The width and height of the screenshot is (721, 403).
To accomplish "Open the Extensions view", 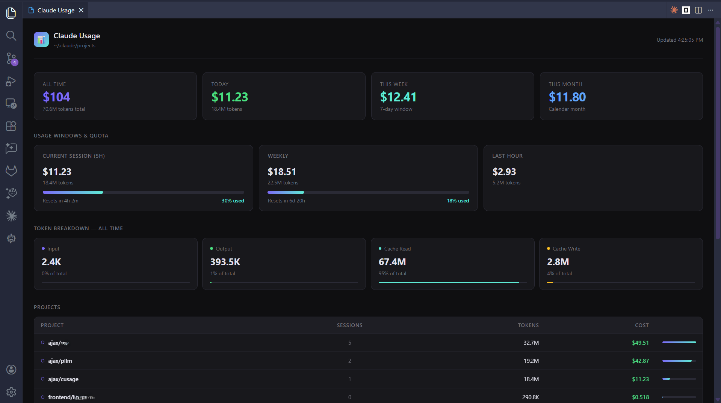I will coord(11,126).
